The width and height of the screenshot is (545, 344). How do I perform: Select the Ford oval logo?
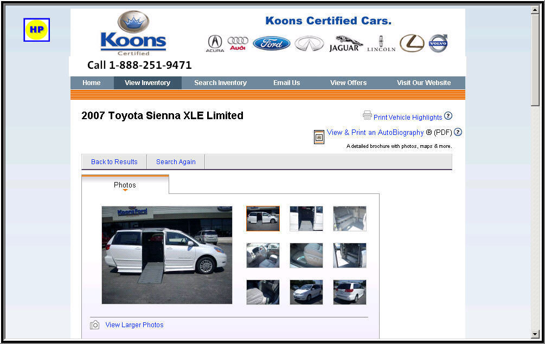point(272,43)
